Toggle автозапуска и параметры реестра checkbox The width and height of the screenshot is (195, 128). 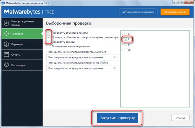[x=49, y=37]
